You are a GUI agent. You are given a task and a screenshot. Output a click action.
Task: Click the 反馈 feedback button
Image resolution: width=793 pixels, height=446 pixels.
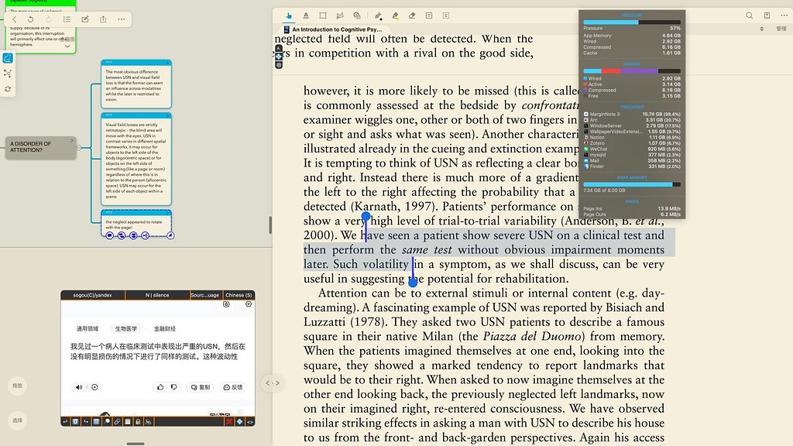point(233,387)
